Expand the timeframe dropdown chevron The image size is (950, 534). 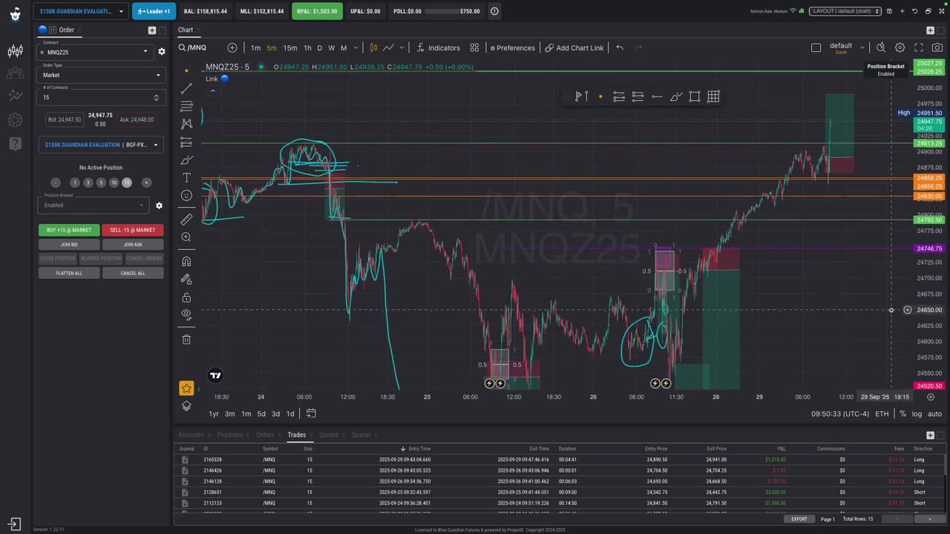pyautogui.click(x=356, y=47)
